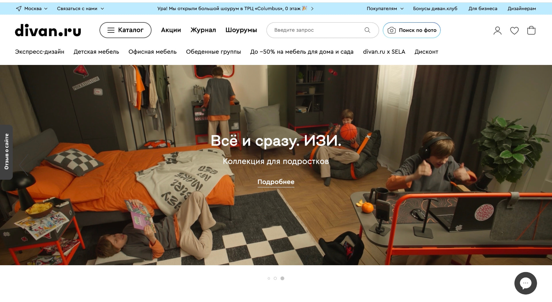Open the Дисконт link
This screenshot has height=302, width=552.
click(x=426, y=52)
